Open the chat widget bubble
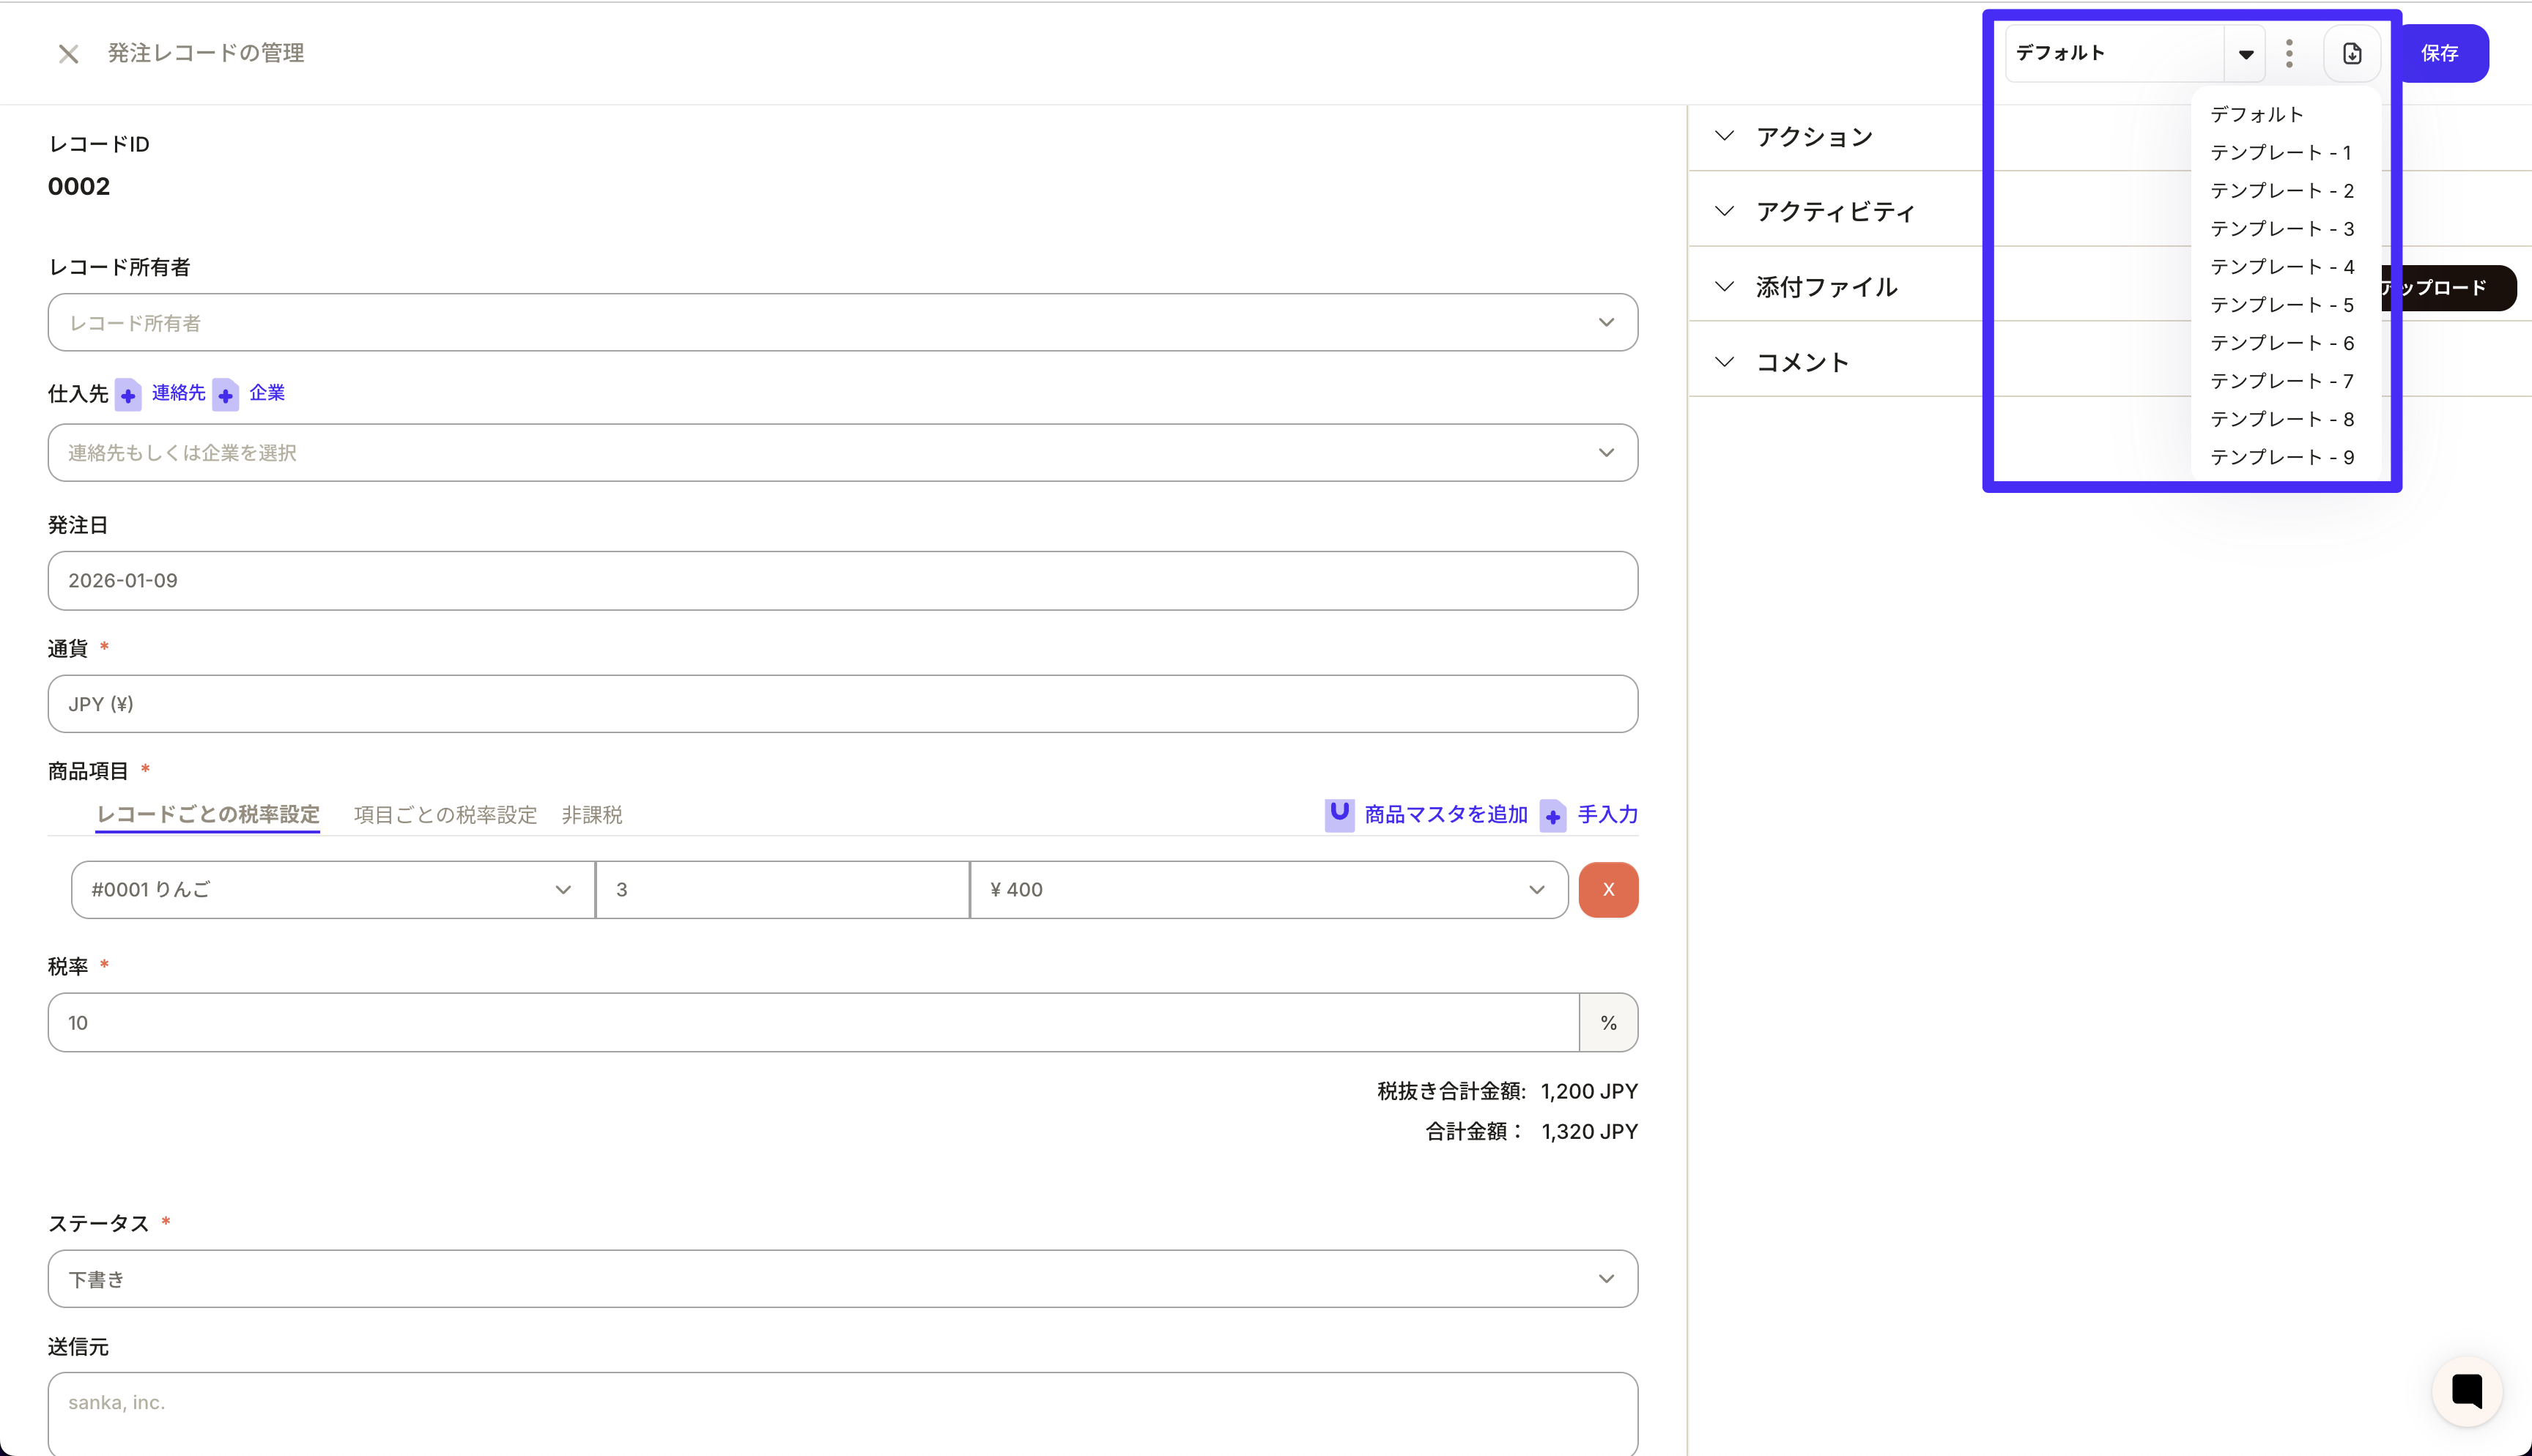The width and height of the screenshot is (2532, 1456). [x=2466, y=1391]
